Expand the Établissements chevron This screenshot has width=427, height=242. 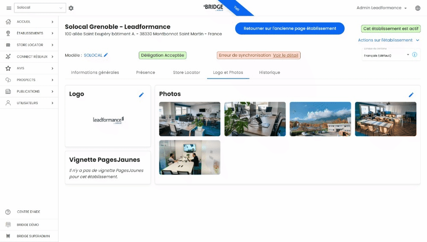53,33
